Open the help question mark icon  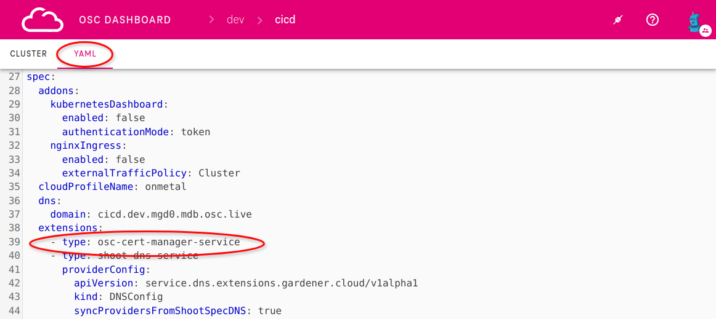[x=653, y=20]
